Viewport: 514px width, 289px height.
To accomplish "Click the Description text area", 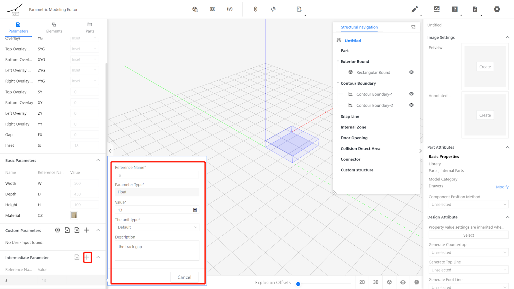I will [157, 250].
